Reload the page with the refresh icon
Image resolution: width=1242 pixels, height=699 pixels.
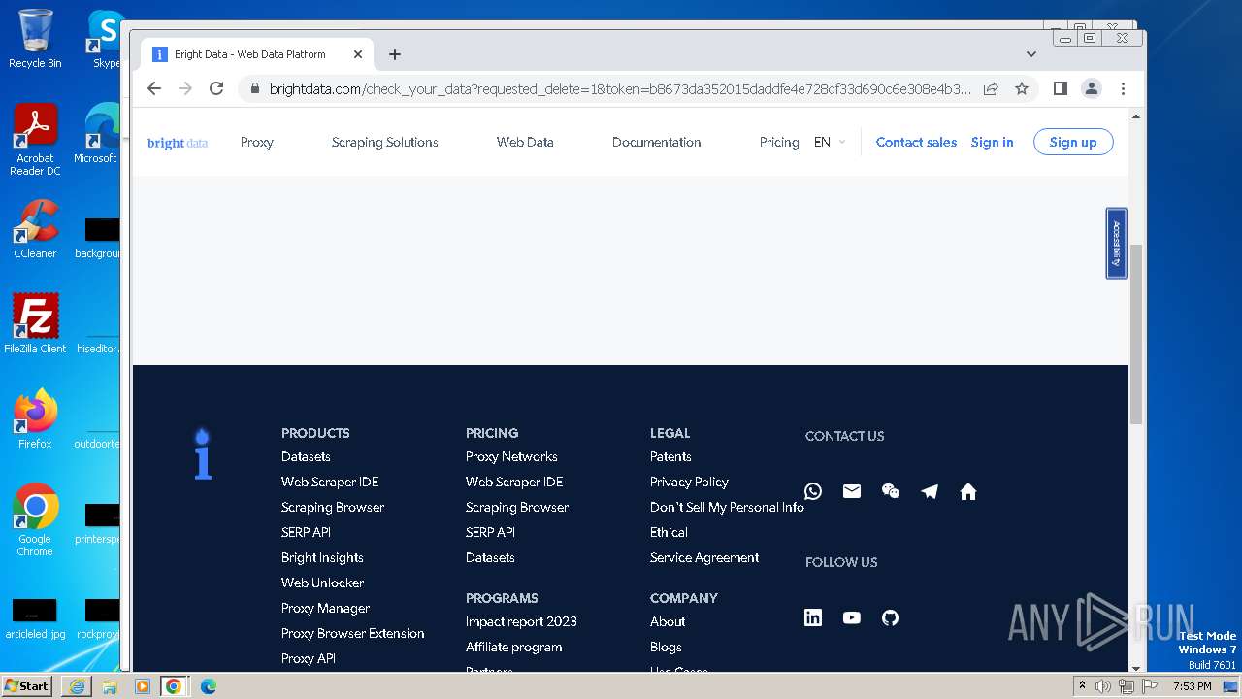[216, 88]
